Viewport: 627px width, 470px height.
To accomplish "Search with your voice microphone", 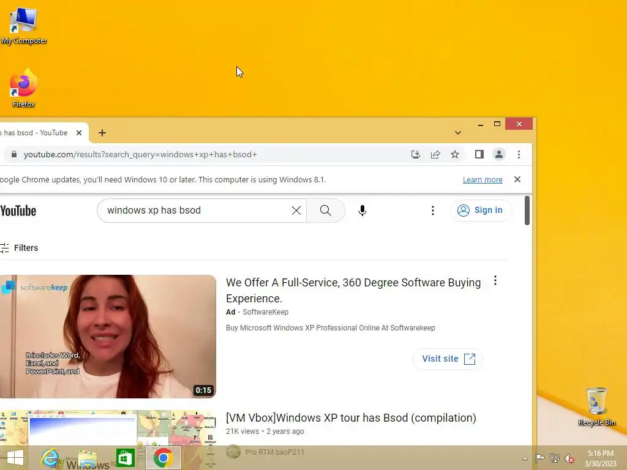I will coord(362,211).
